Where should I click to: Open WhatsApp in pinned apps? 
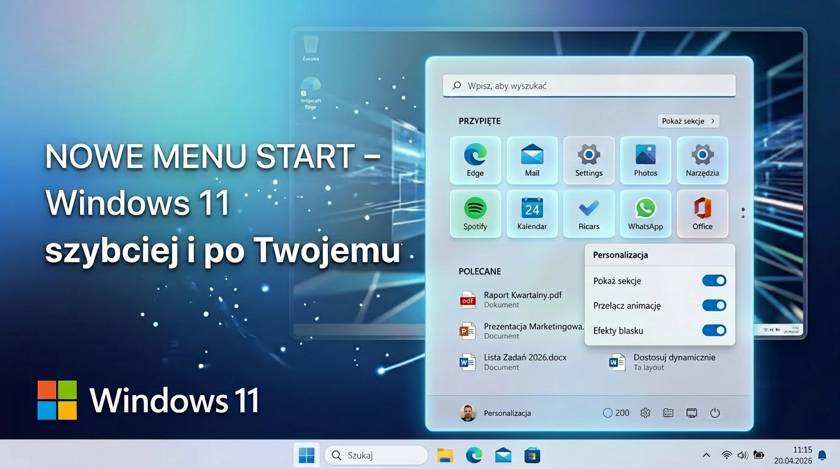(645, 213)
